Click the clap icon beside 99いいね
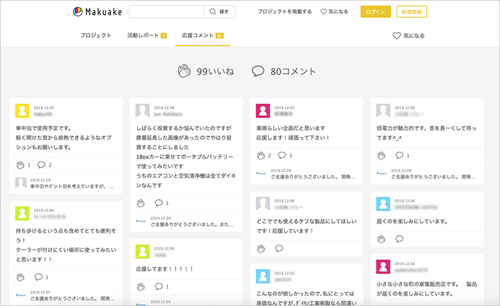500x306 pixels. pos(185,71)
